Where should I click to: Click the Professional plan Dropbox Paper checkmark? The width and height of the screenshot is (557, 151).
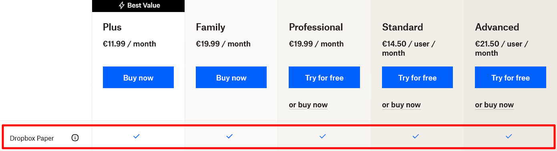[x=323, y=137]
